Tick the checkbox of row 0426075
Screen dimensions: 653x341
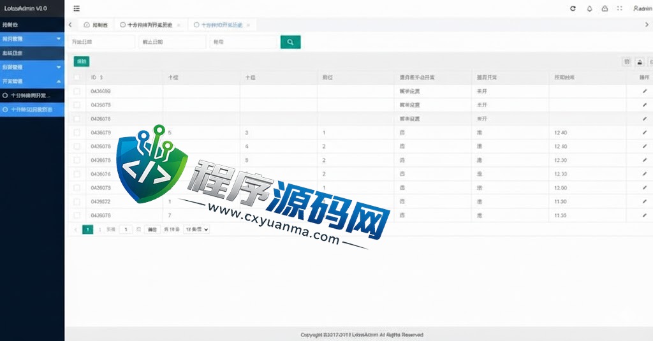(x=77, y=215)
